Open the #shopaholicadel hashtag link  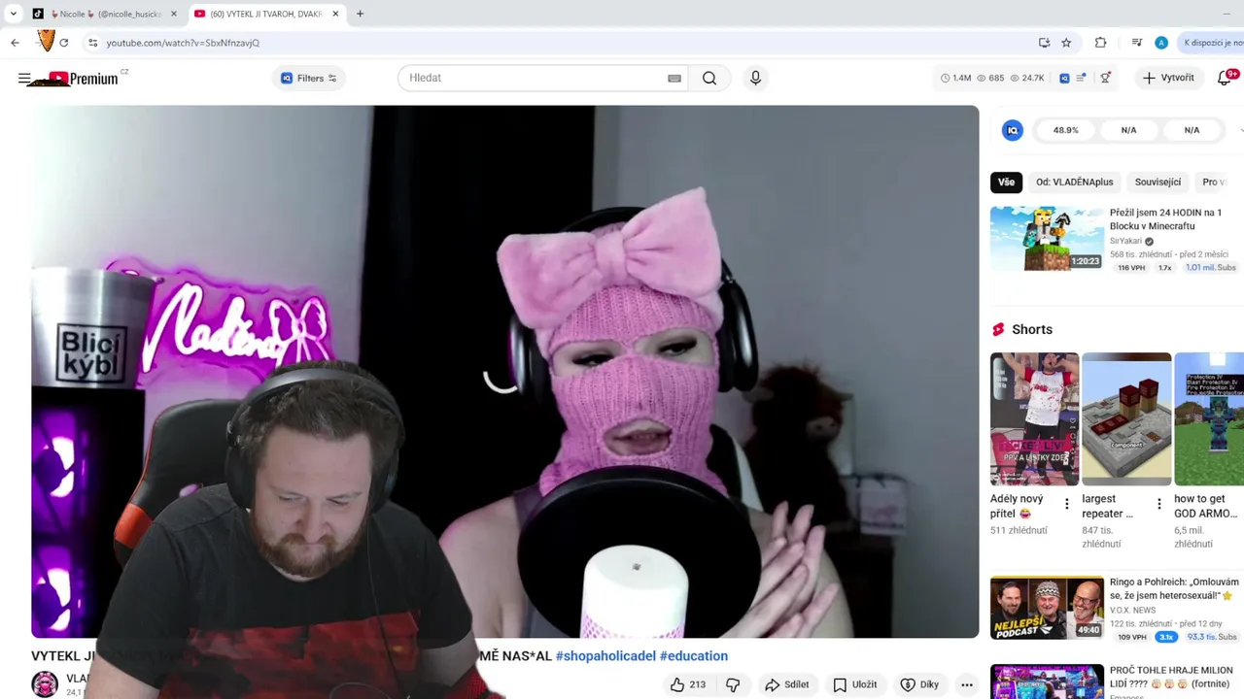(605, 656)
